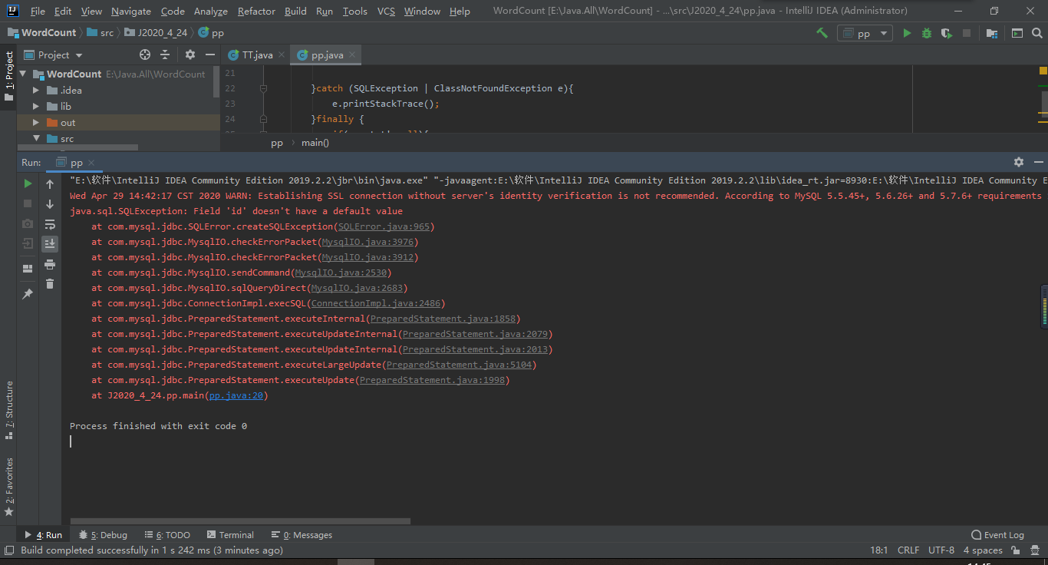This screenshot has height=565, width=1048.
Task: Switch to TT.java editor tab
Action: 257,55
